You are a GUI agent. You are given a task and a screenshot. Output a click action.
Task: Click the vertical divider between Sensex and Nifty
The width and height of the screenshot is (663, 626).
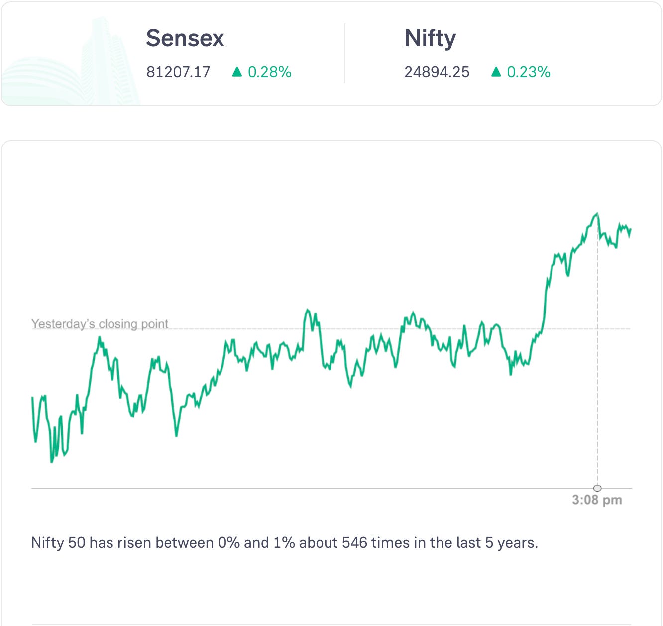[345, 53]
